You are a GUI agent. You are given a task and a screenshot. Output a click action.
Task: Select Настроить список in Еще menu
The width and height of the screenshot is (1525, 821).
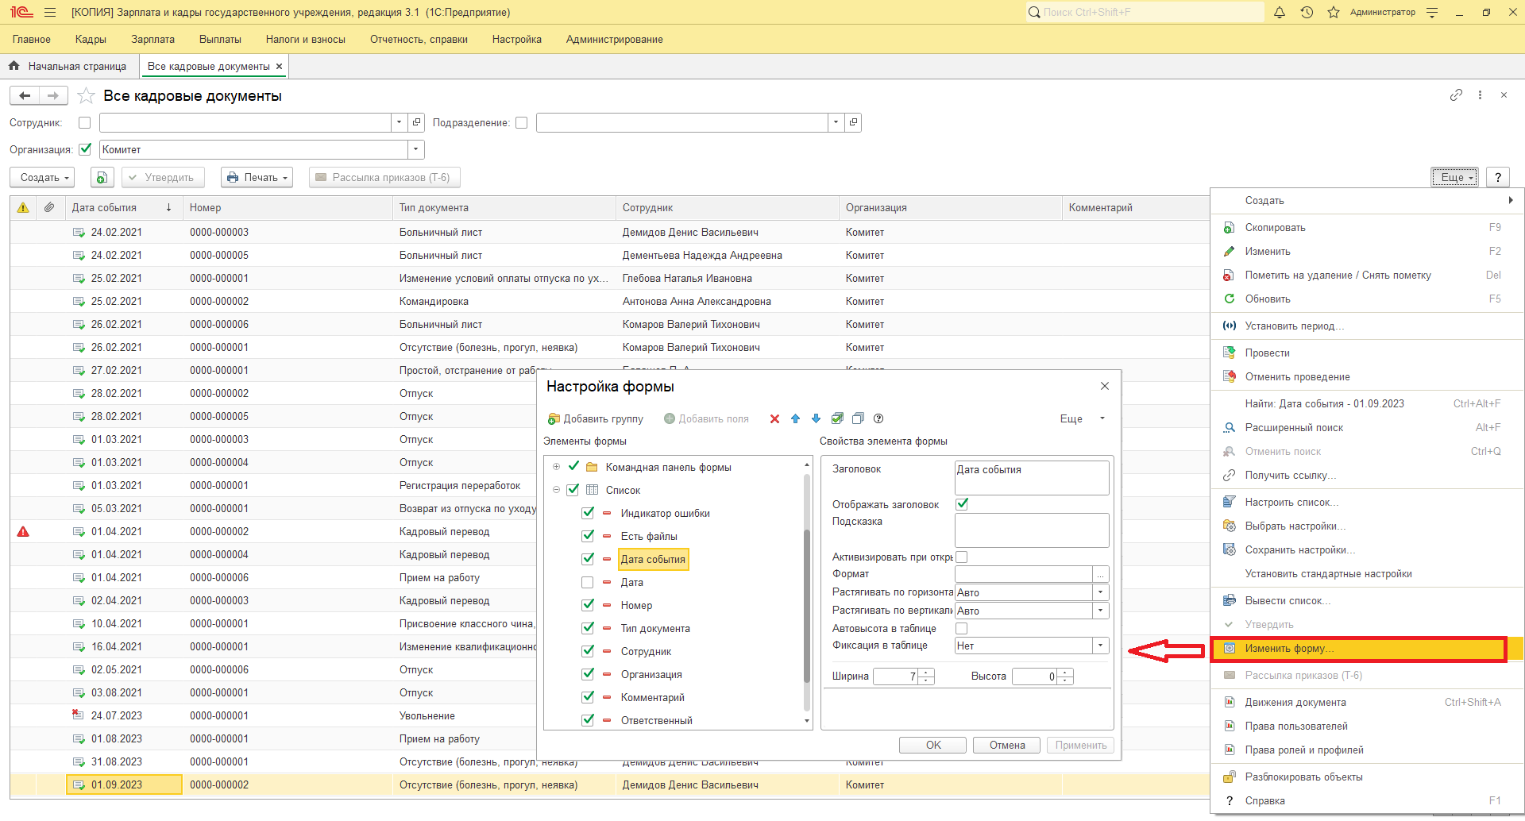1292,503
